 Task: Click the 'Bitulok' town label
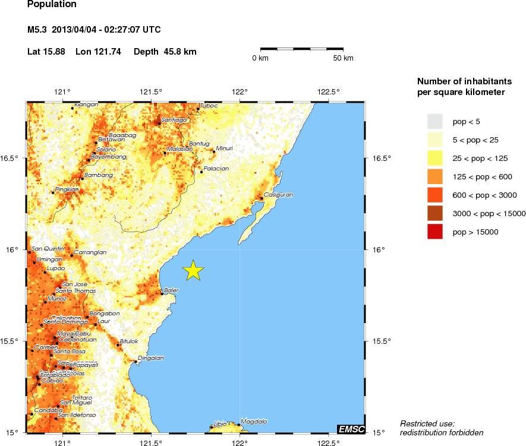pyautogui.click(x=129, y=341)
